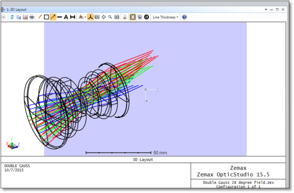Toggle the rotation axes tripod button

click(90, 17)
